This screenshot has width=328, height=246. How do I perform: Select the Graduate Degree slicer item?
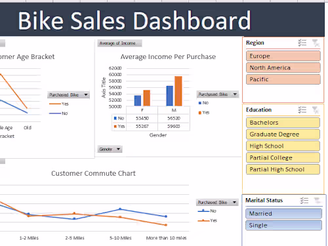[x=283, y=134]
